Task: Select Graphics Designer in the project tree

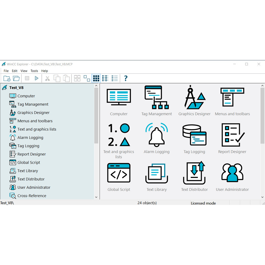Action: tap(34, 112)
